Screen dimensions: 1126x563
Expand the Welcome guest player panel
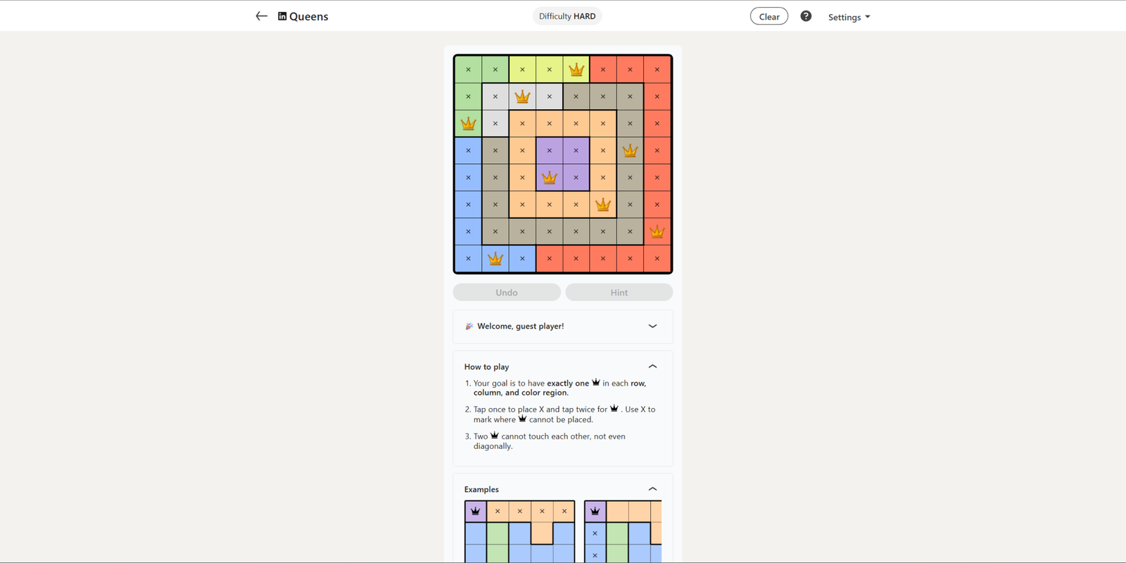pos(652,326)
